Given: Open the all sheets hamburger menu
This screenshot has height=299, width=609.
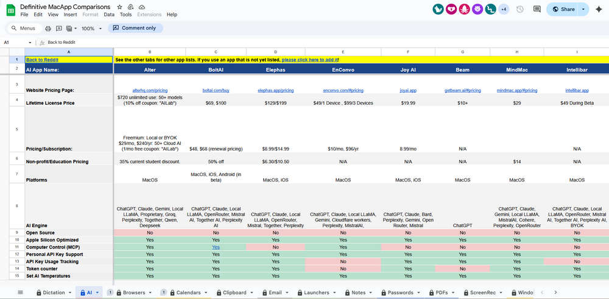Looking at the screenshot, I should (x=21, y=292).
